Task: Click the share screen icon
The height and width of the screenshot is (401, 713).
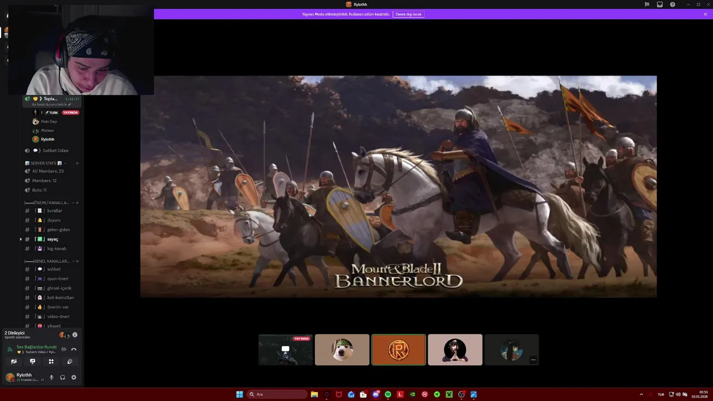Action: coord(32,361)
